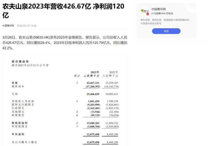Click the article summary paragraph beginning 3月26日
Viewport: 208px width, 146px height.
[x=65, y=43]
